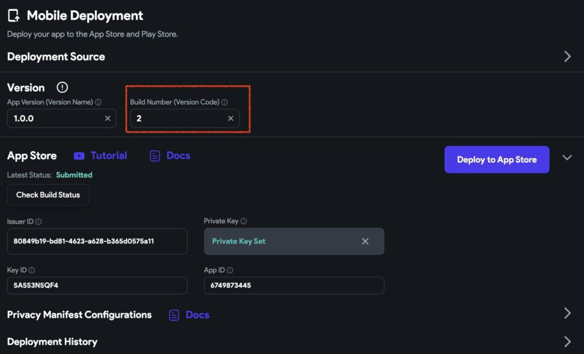Click the Deployment Source heading
The image size is (584, 354).
click(56, 56)
